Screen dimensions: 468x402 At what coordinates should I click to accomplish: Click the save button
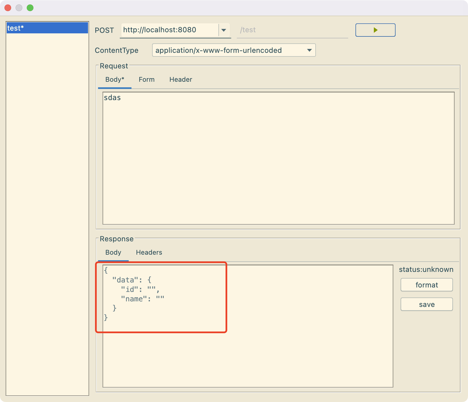pyautogui.click(x=426, y=304)
